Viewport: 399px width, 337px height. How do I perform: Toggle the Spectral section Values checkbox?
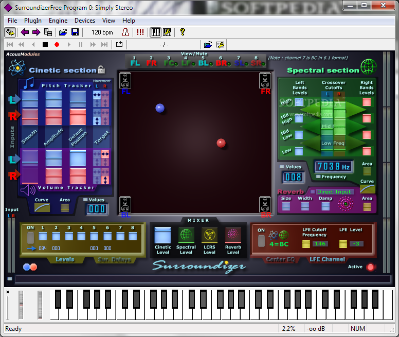click(282, 167)
